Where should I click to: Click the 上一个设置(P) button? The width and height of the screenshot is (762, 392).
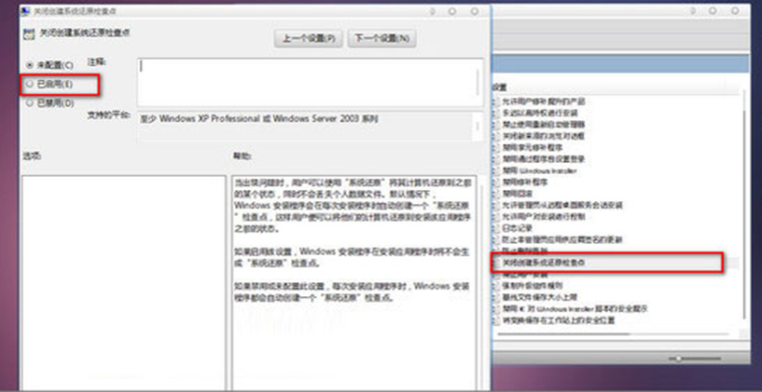pyautogui.click(x=308, y=39)
